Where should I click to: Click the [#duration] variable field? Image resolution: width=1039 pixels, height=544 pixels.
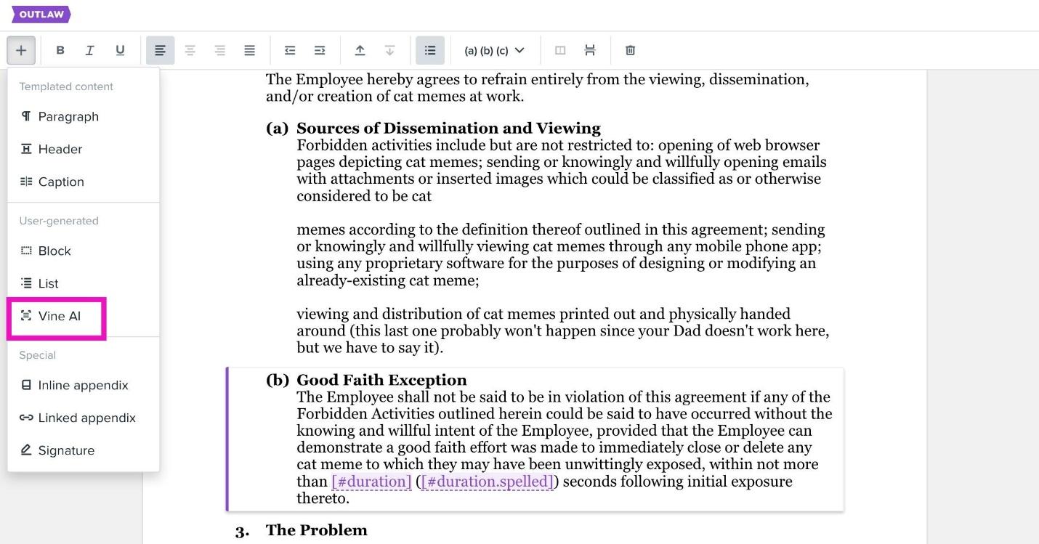click(371, 482)
